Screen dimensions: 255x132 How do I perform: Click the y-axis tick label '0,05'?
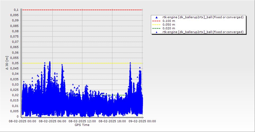click(15, 63)
